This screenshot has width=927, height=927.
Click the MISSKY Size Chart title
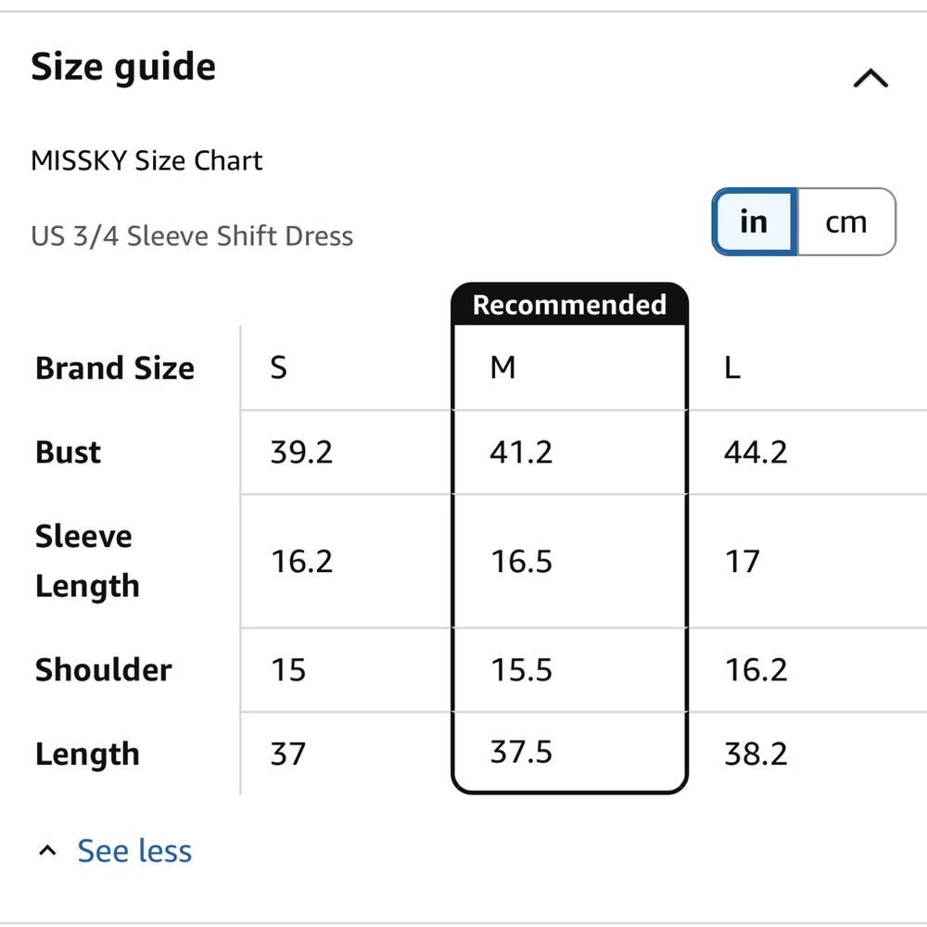[146, 160]
